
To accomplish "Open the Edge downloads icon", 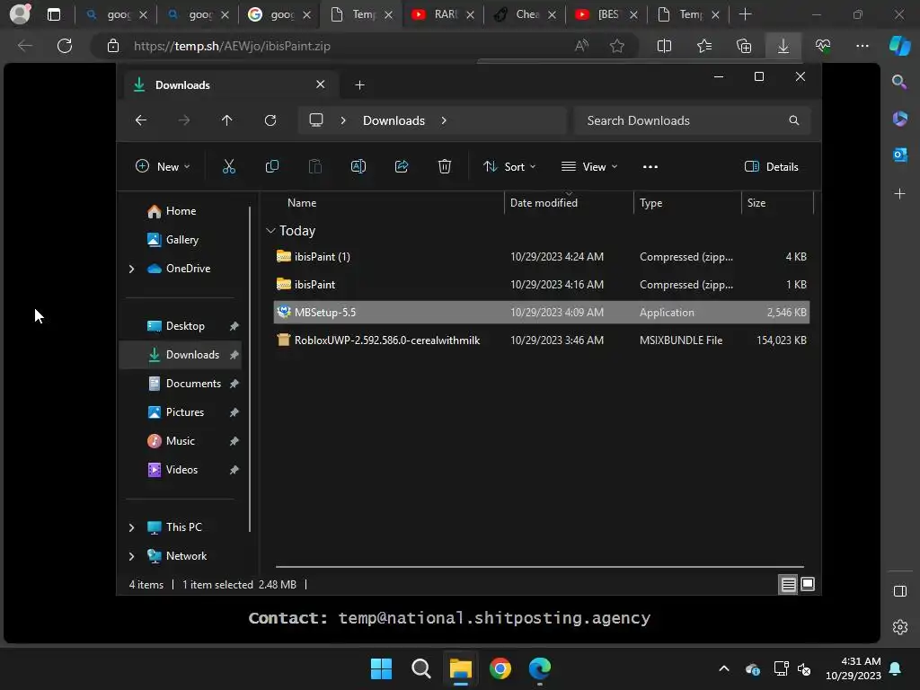I will click(x=783, y=46).
